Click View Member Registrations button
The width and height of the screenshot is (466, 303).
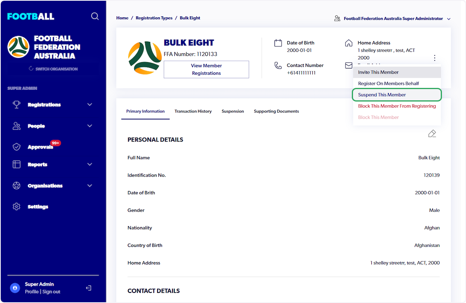[x=206, y=69]
